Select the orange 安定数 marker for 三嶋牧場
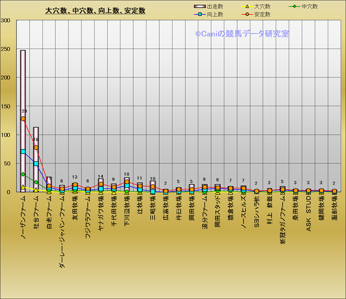This screenshot has height=299, width=346. click(x=153, y=187)
